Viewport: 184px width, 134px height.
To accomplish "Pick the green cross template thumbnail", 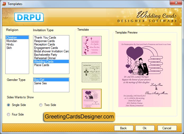I will 92,72.
